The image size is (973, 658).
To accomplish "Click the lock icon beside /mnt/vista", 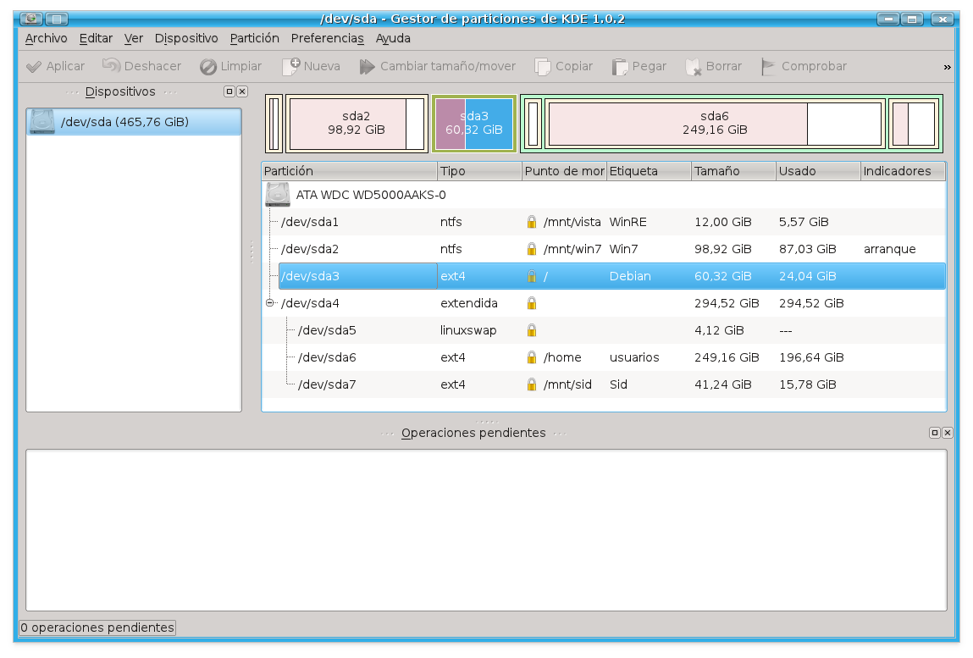I will 531,221.
